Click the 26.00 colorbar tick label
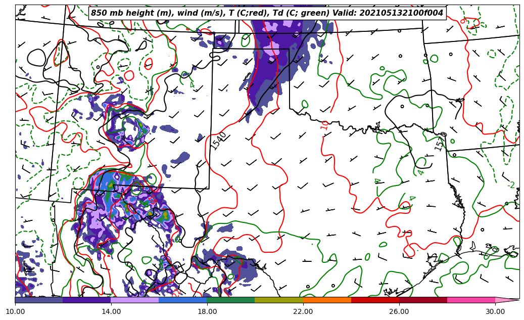 click(x=399, y=311)
